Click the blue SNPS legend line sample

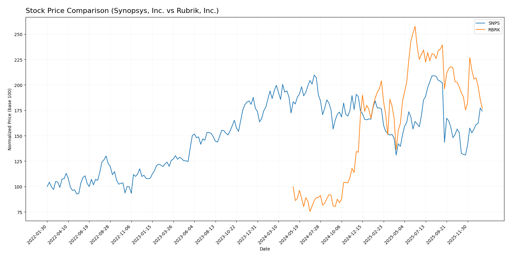click(x=481, y=23)
